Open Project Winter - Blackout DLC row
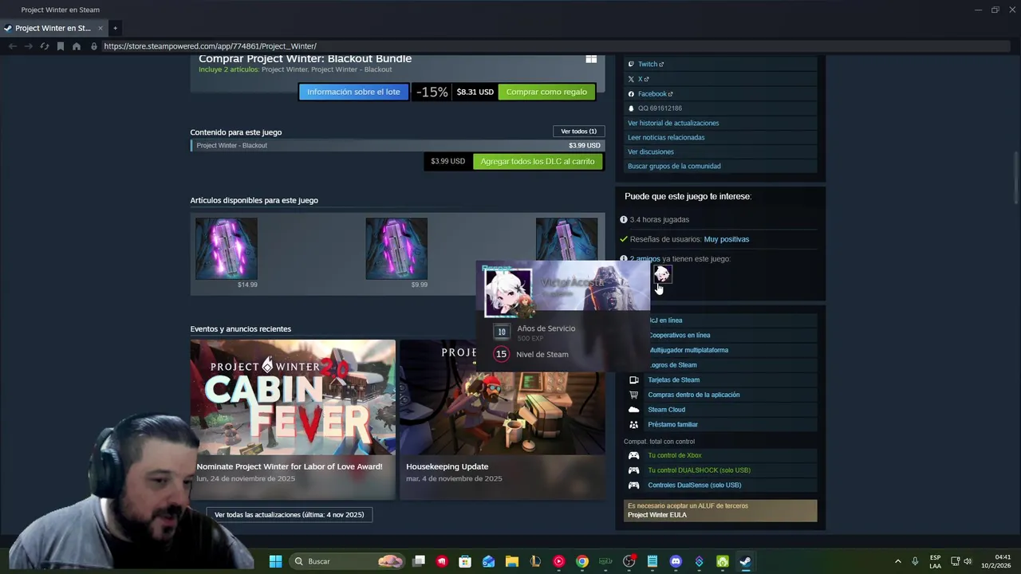The height and width of the screenshot is (574, 1021). tap(397, 145)
